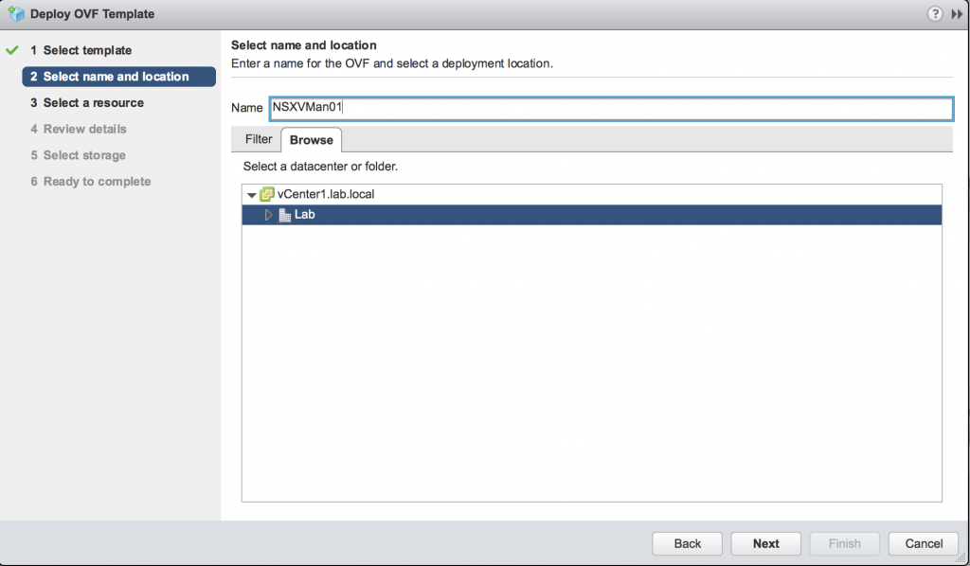Image resolution: width=970 pixels, height=566 pixels.
Task: Click the Back button
Action: (688, 543)
